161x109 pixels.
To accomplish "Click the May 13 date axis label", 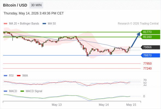I will tap(57, 105).
